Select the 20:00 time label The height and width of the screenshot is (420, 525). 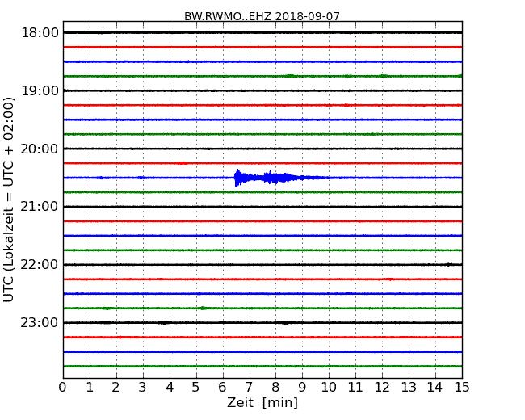click(x=40, y=149)
